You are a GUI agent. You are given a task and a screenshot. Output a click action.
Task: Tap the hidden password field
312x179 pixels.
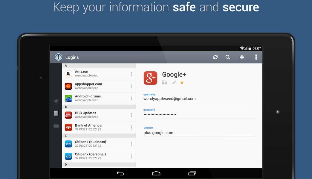coord(160,114)
